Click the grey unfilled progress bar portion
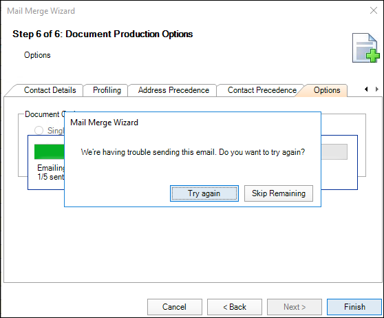 click(334, 151)
